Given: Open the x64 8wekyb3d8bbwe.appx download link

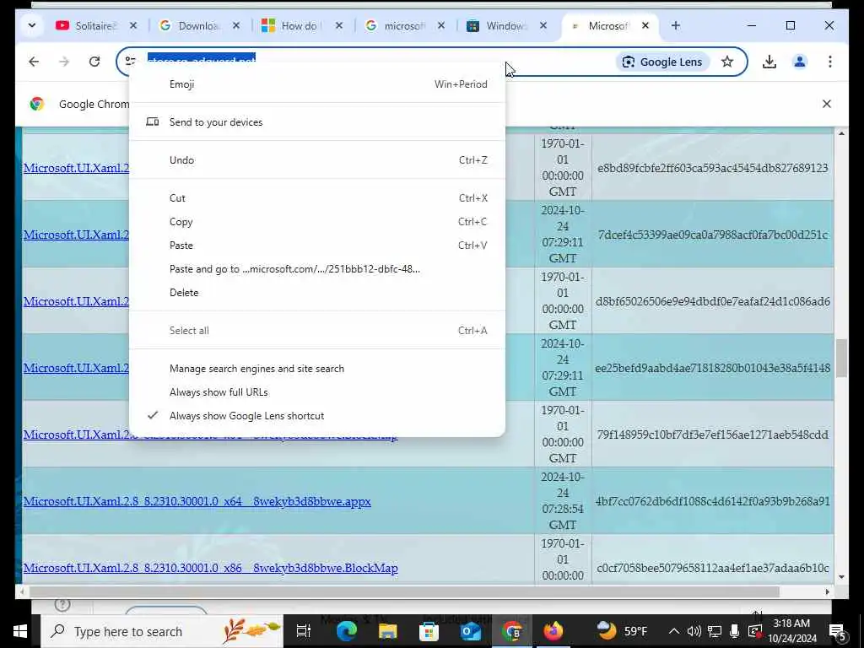Looking at the screenshot, I should coord(197,501).
